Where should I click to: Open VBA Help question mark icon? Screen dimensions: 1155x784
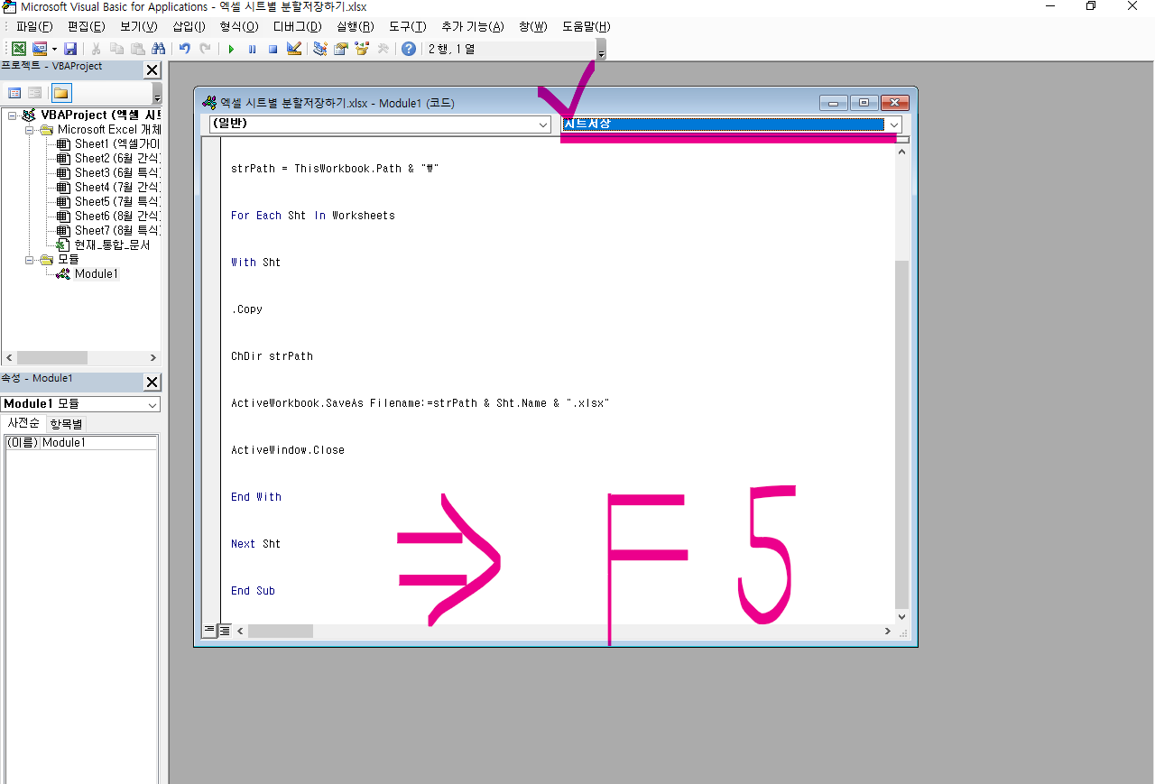[409, 49]
